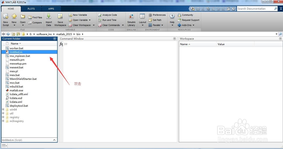Open the Open Variable dropdown arrow
The height and width of the screenshot is (149, 283).
[90, 20]
